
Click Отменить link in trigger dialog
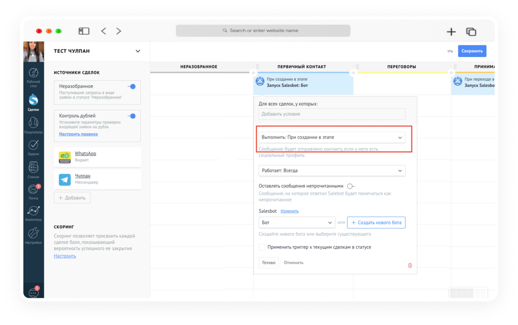(x=294, y=262)
